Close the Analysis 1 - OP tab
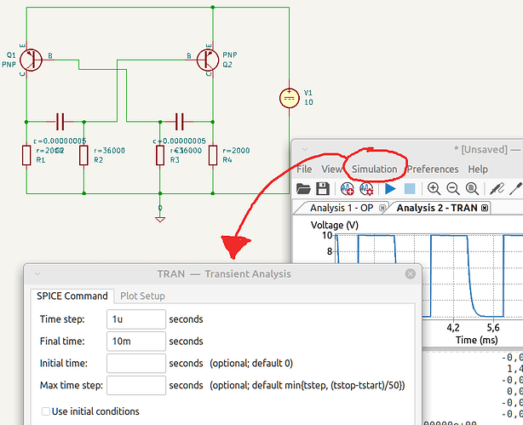523x425 pixels. click(382, 208)
